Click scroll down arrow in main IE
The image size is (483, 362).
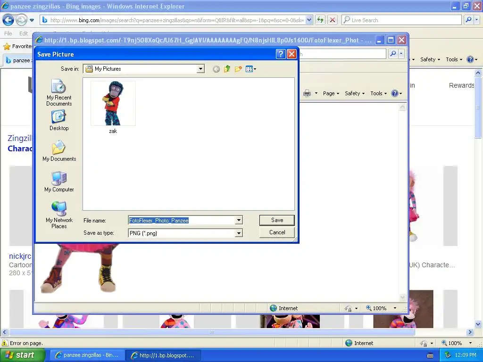pos(478,324)
